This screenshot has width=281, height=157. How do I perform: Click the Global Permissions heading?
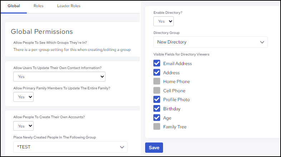click(x=42, y=32)
